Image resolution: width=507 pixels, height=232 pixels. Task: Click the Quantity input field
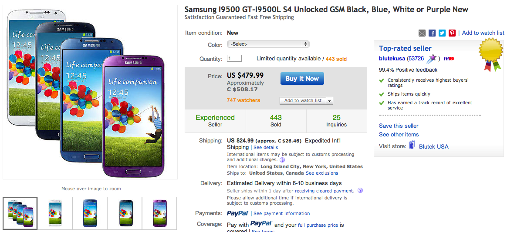[x=234, y=59]
